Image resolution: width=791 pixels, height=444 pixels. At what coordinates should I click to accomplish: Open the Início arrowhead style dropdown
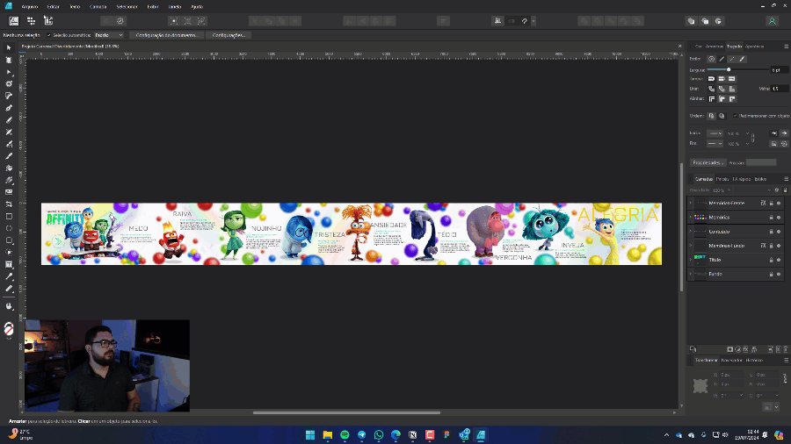point(715,133)
